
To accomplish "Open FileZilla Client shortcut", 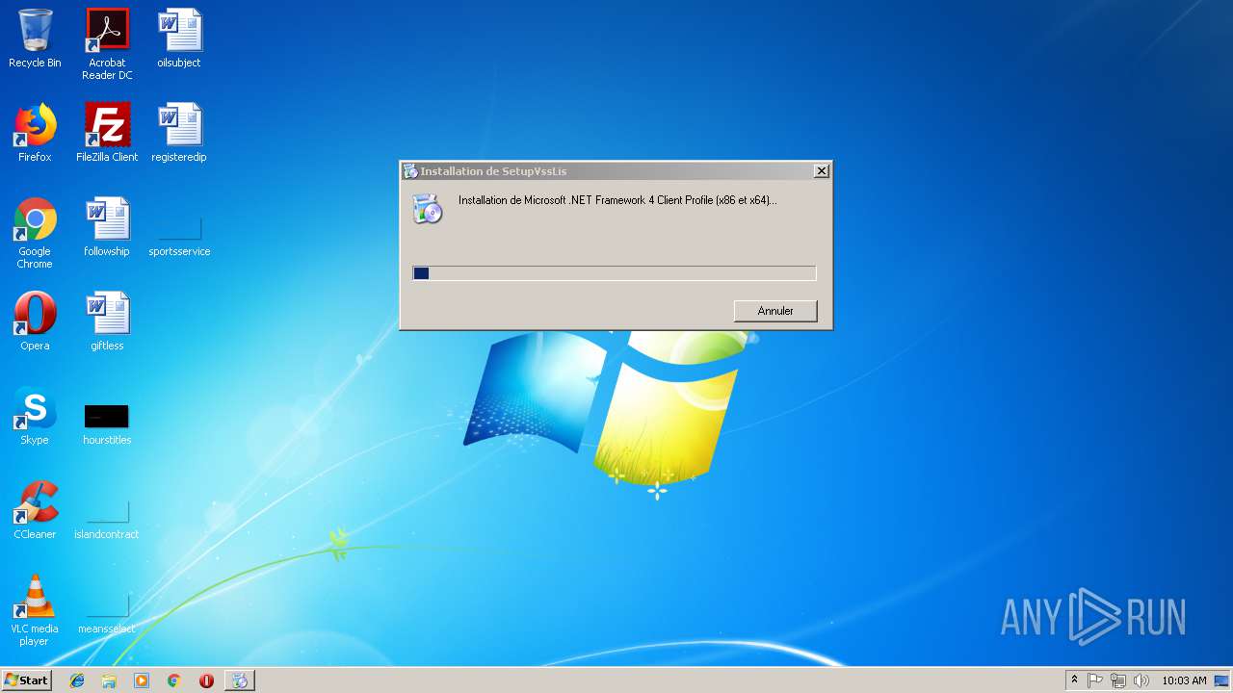I will [107, 133].
